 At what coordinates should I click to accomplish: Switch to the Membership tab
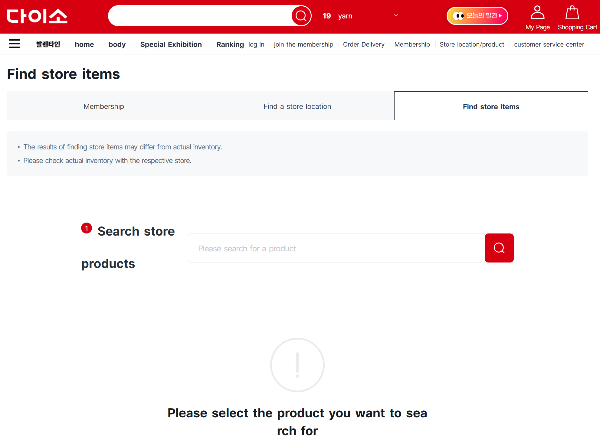[104, 106]
